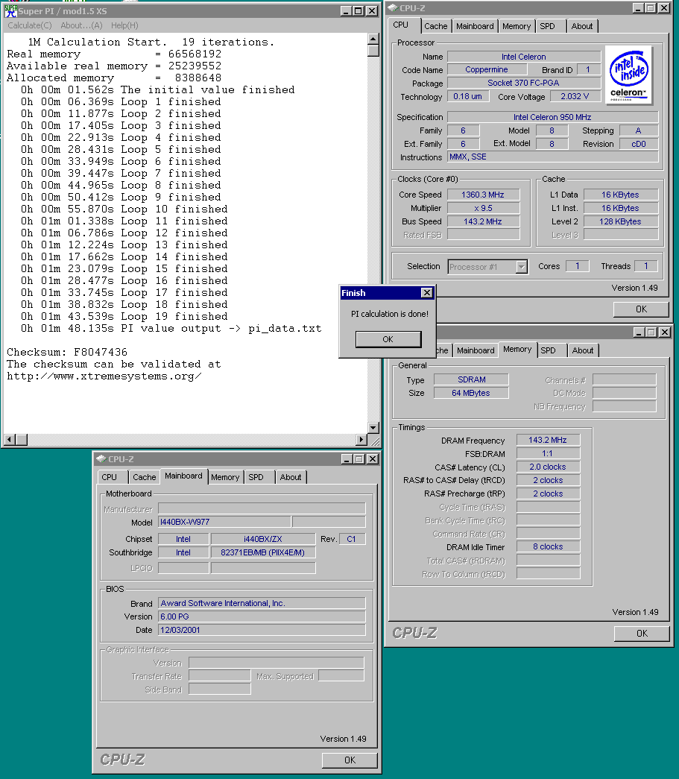Click OK in the CPU-Z CPU window
Screen dimensions: 679x779
point(641,309)
